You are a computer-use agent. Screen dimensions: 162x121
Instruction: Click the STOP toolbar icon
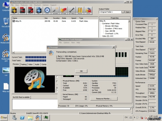point(88,11)
